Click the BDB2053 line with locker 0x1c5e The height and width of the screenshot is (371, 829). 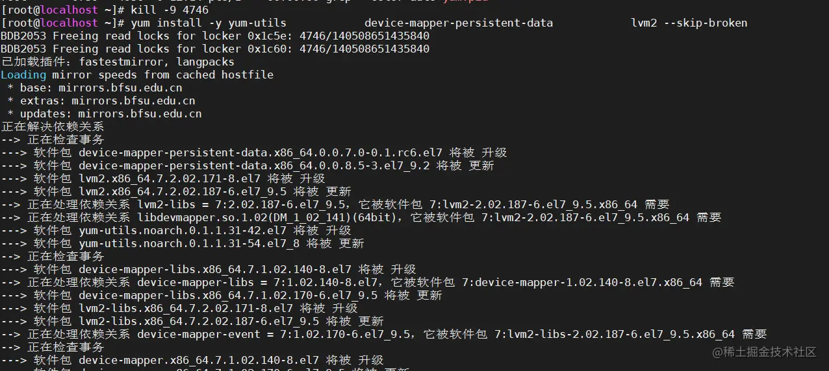tap(215, 36)
